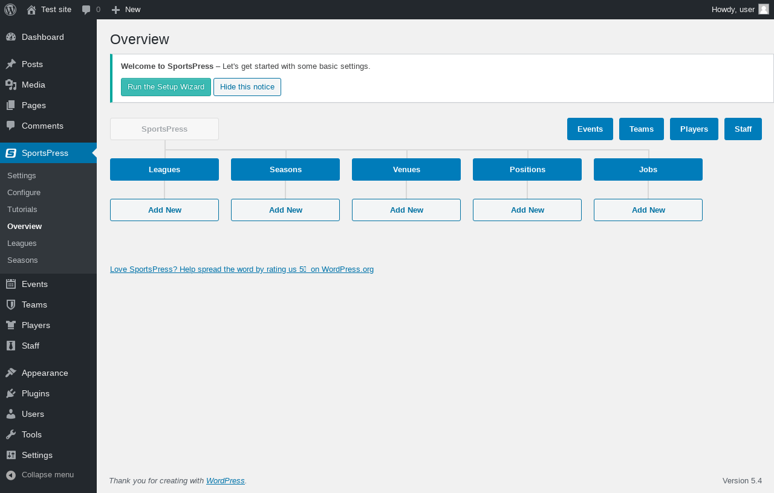Click the Plugins plug icon
The height and width of the screenshot is (493, 774).
pyautogui.click(x=11, y=393)
